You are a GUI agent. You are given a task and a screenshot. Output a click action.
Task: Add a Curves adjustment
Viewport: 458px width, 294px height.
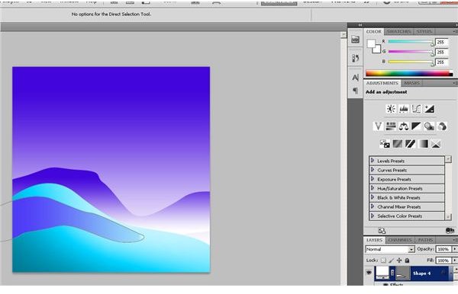(x=416, y=109)
